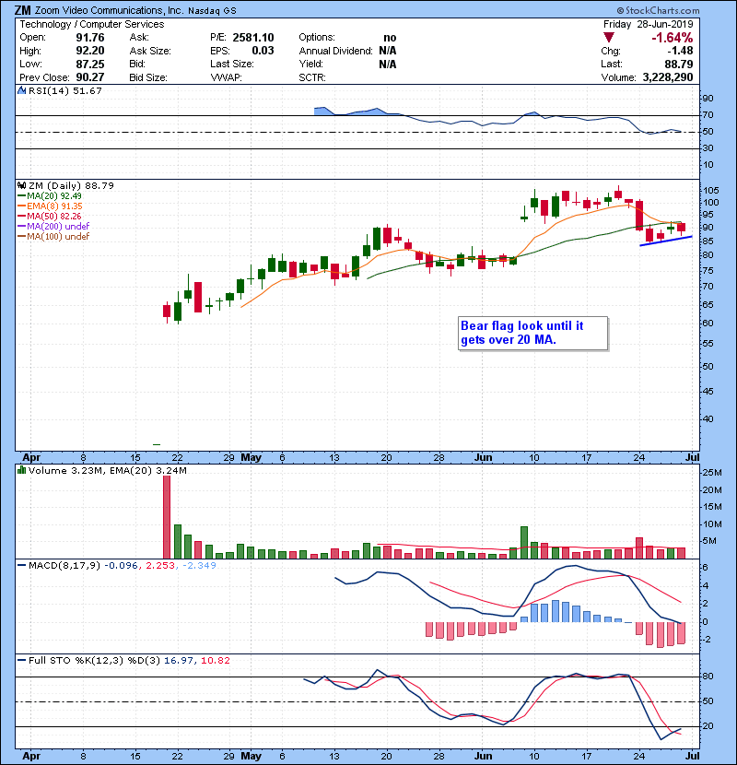Click the RSI(14) 51.67 panel label
Screen dimensions: 737x765
tap(65, 90)
